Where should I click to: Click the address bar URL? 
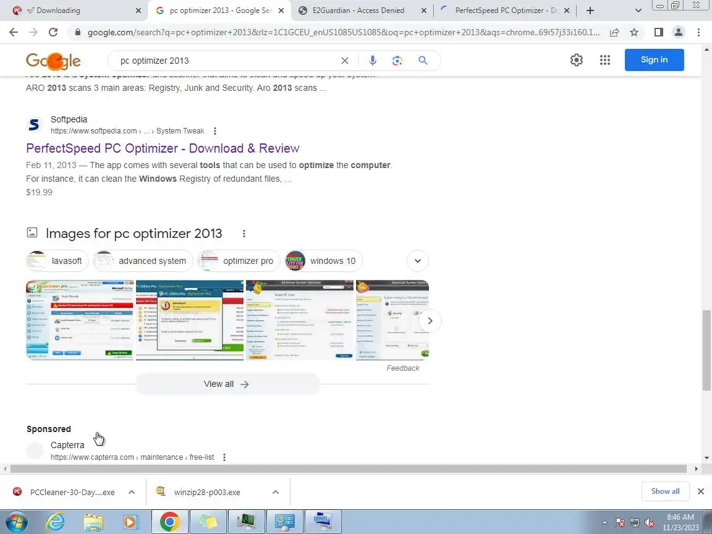pos(343,32)
